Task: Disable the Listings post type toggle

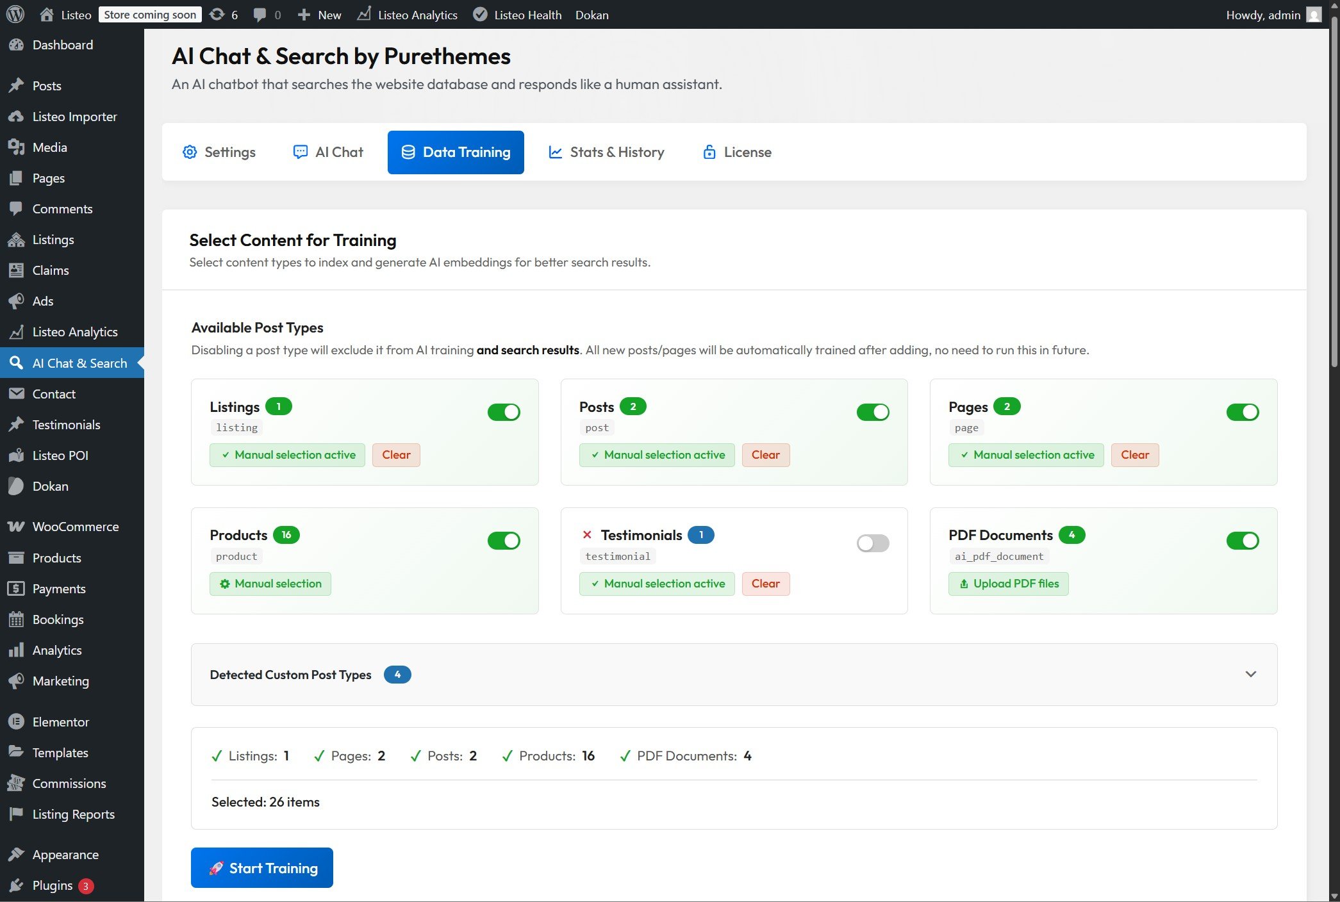Action: pyautogui.click(x=504, y=412)
